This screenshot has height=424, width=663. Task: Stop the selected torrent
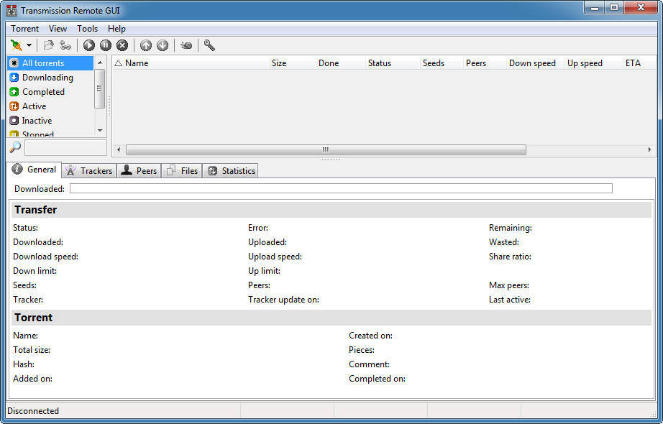[122, 45]
